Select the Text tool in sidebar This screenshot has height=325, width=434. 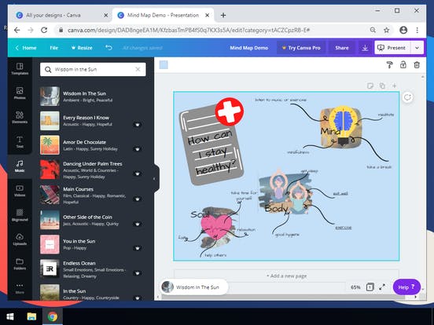(20, 142)
